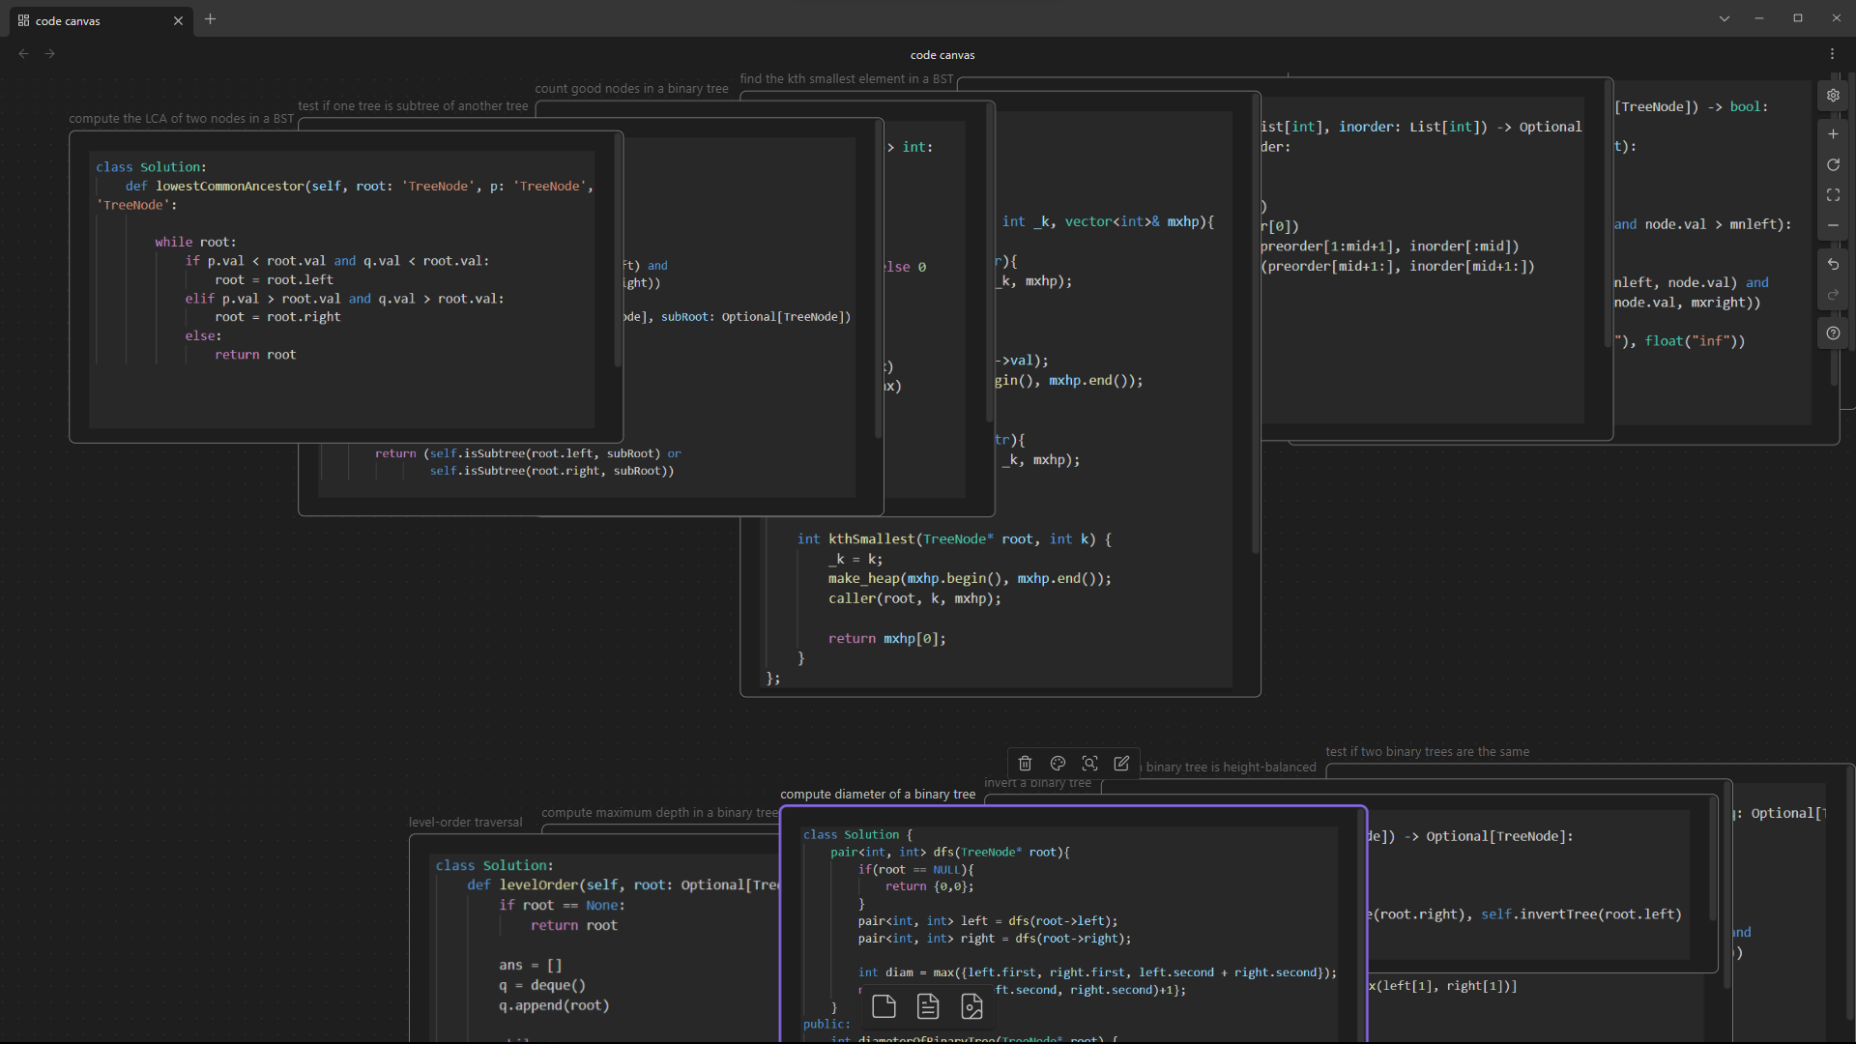Click the kthSmallest function declaration
Image resolution: width=1856 pixels, height=1044 pixels.
pos(954,539)
